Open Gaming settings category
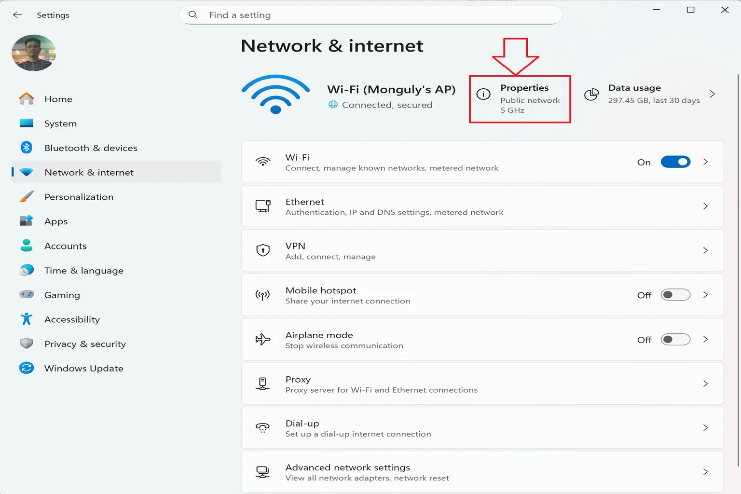 [x=116, y=294]
